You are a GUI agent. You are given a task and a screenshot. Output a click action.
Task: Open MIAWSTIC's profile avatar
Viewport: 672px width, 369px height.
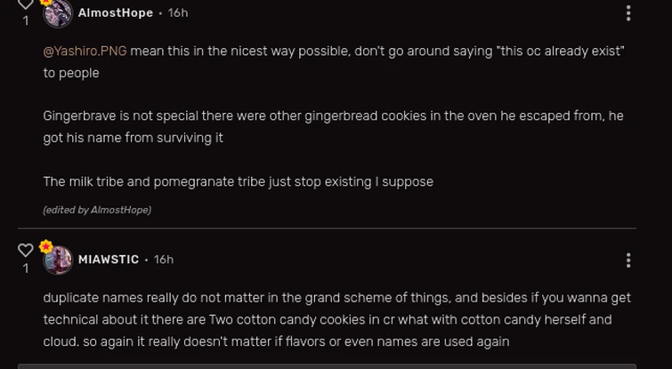58,261
